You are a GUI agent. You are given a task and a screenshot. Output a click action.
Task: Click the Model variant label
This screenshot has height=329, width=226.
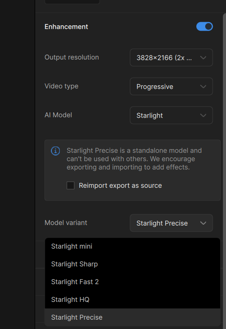[66, 222]
